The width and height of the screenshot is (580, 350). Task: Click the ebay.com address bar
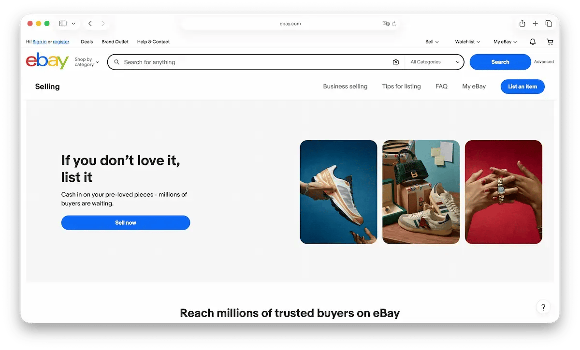pyautogui.click(x=290, y=24)
